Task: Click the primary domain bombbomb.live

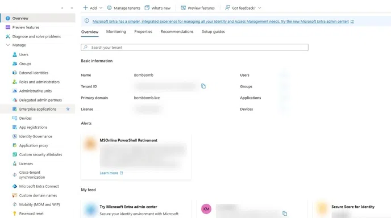Action: point(147,98)
